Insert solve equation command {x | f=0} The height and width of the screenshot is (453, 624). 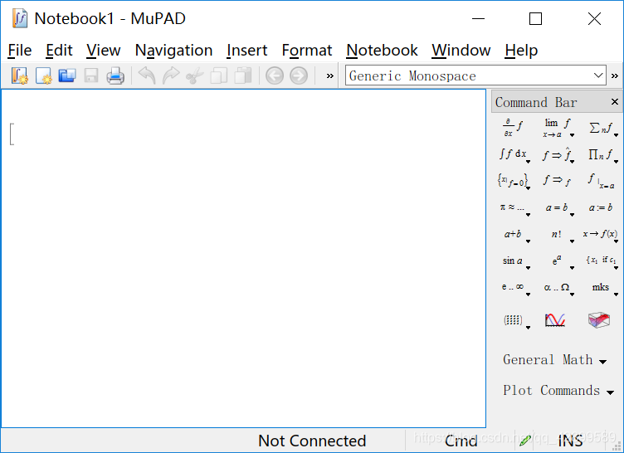coord(513,181)
